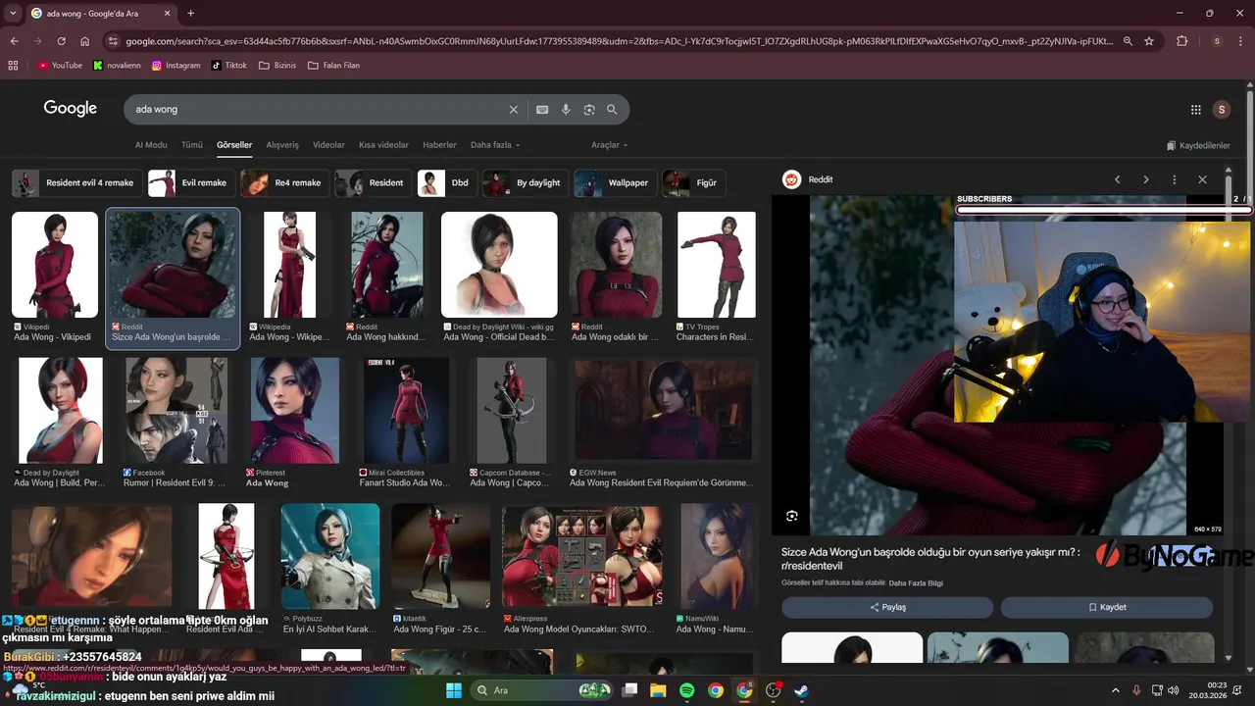Open the Reddit source title link
Screen dimensions: 1255x706
[x=930, y=559]
